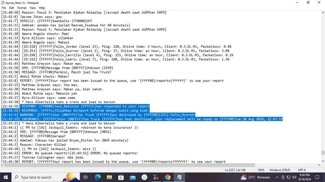This screenshot has height=182, width=325.
Task: Open the View menu
Action: click(33, 8)
